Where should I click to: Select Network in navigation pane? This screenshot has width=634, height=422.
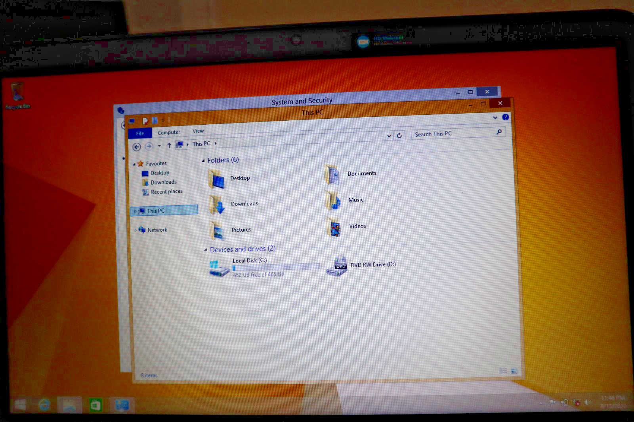pyautogui.click(x=157, y=230)
